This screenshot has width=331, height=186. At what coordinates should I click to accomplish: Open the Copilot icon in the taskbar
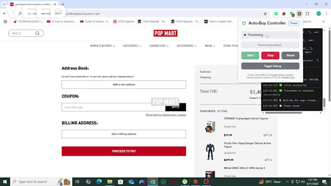pos(88,182)
